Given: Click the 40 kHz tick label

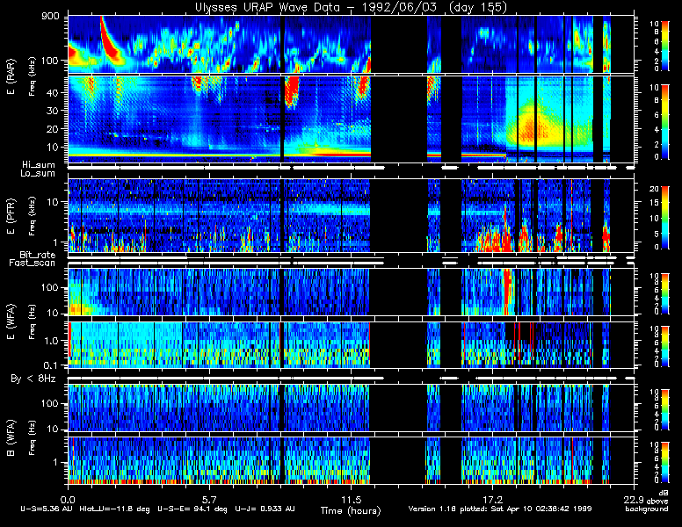Looking at the screenshot, I should [52, 93].
